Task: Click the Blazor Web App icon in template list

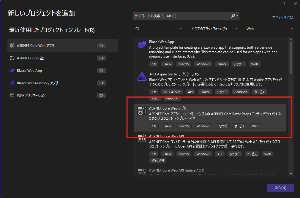Action: point(142,45)
